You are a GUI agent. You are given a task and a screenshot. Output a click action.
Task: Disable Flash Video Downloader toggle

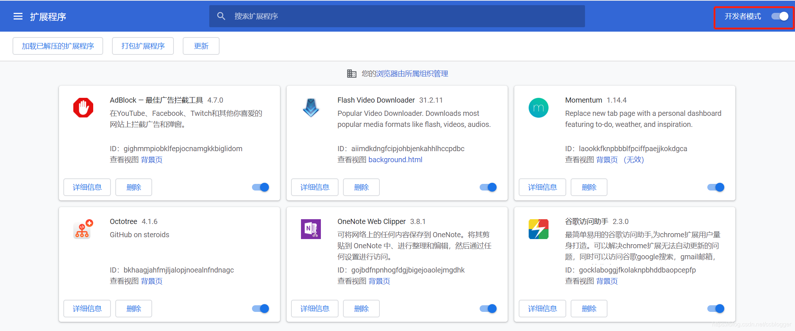click(488, 187)
